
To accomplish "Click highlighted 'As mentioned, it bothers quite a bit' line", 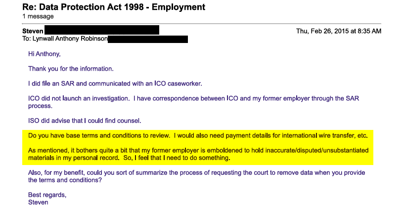I will click(198, 151).
